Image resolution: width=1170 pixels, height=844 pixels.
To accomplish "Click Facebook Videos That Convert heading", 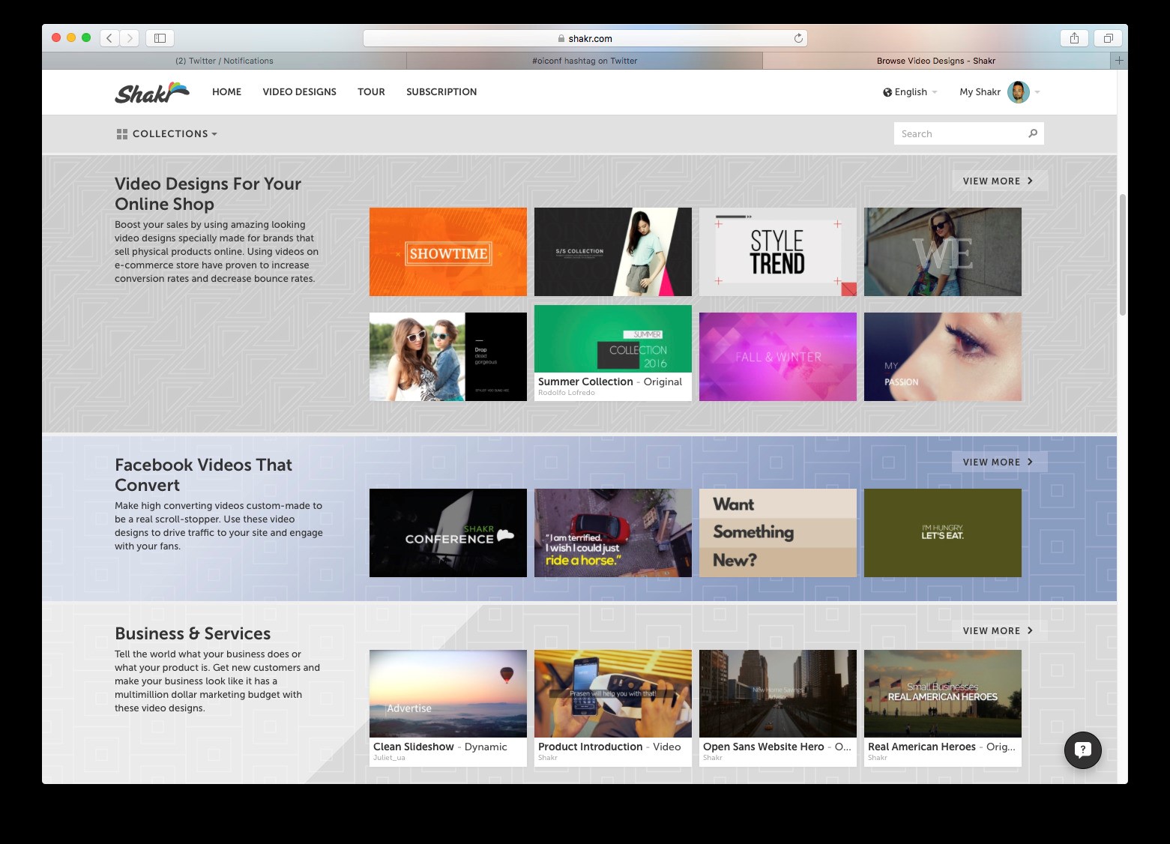I will point(203,475).
